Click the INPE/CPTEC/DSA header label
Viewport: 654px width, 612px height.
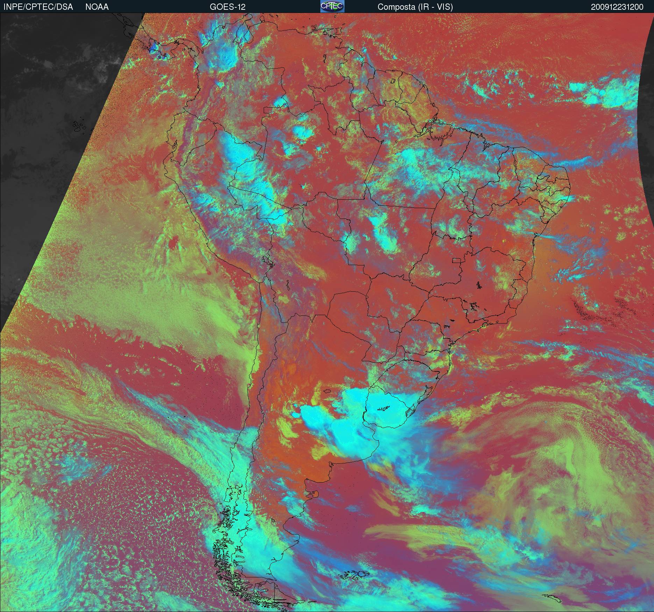pyautogui.click(x=38, y=7)
